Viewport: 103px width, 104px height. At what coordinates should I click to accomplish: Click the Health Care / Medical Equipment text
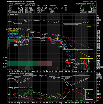point(21,4)
